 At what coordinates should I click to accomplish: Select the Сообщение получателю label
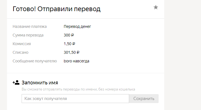tap(35, 61)
